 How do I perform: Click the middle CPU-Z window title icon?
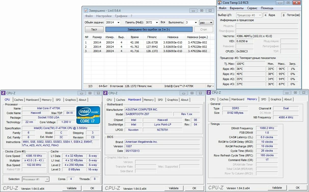(x=105, y=93)
